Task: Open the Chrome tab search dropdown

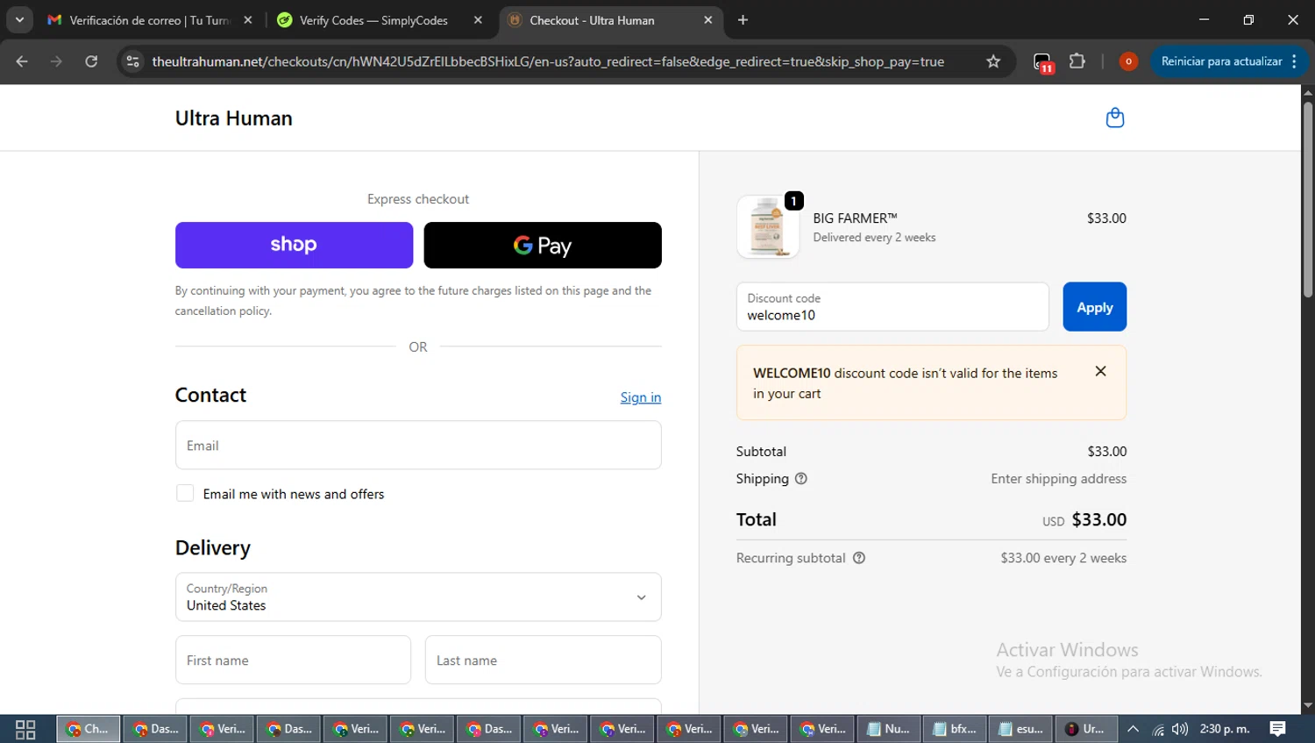Action: pos(19,20)
